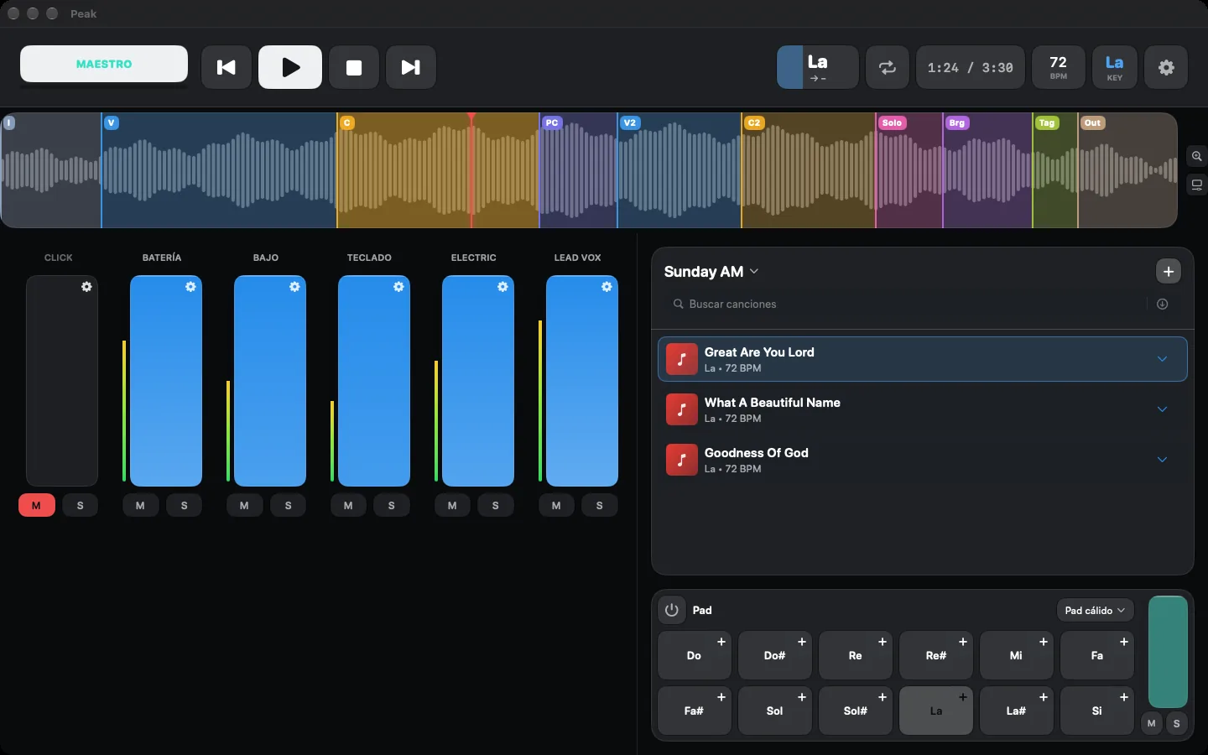Expand What A Beautiful Name chevron
This screenshot has height=755, width=1208.
pos(1163,409)
